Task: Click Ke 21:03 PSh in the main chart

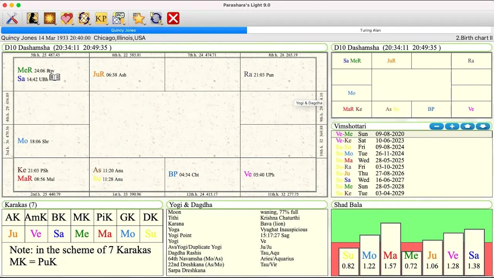Action: [33, 170]
